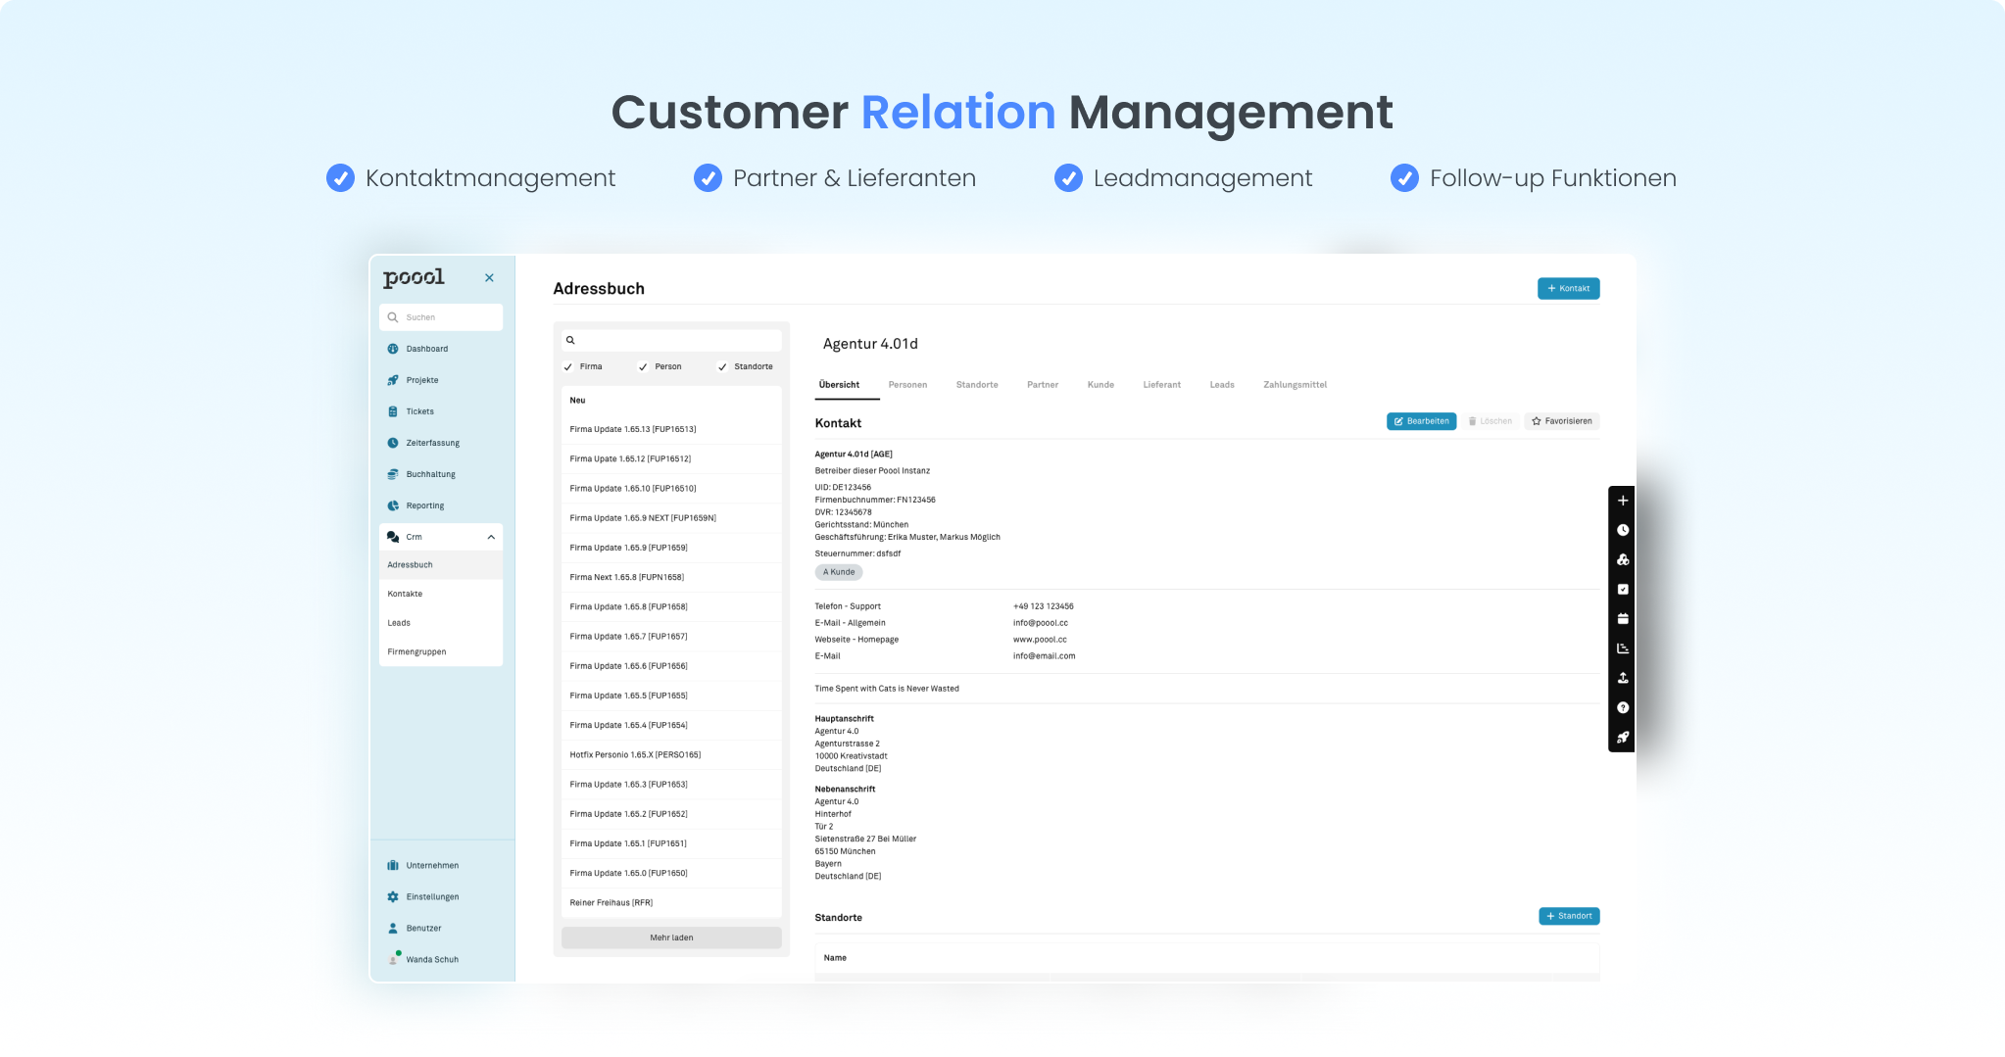Click the Löschen button
The height and width of the screenshot is (1057, 2005).
coord(1490,421)
